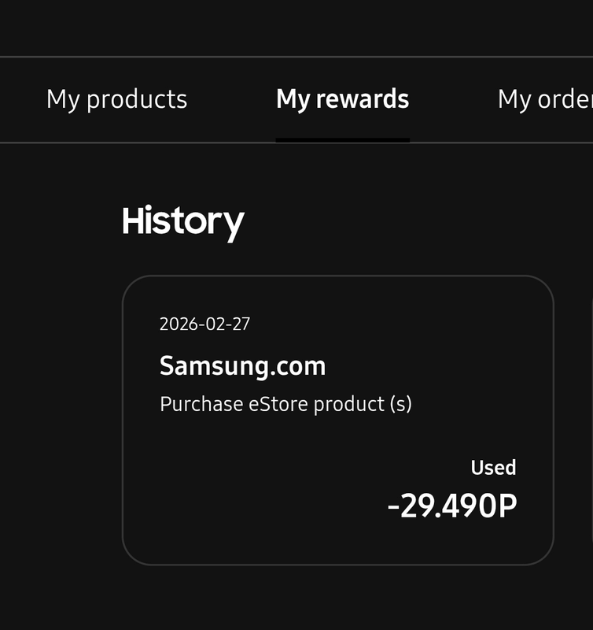Click the top border of the history card
593x630 pixels.
(x=337, y=276)
